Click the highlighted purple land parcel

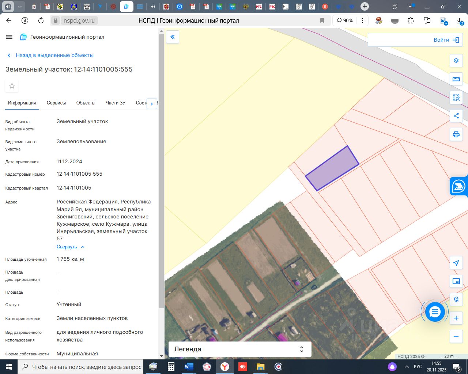click(x=332, y=168)
